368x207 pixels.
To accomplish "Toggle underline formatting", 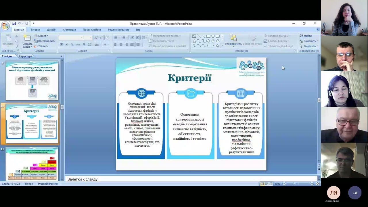I will pos(72,44).
